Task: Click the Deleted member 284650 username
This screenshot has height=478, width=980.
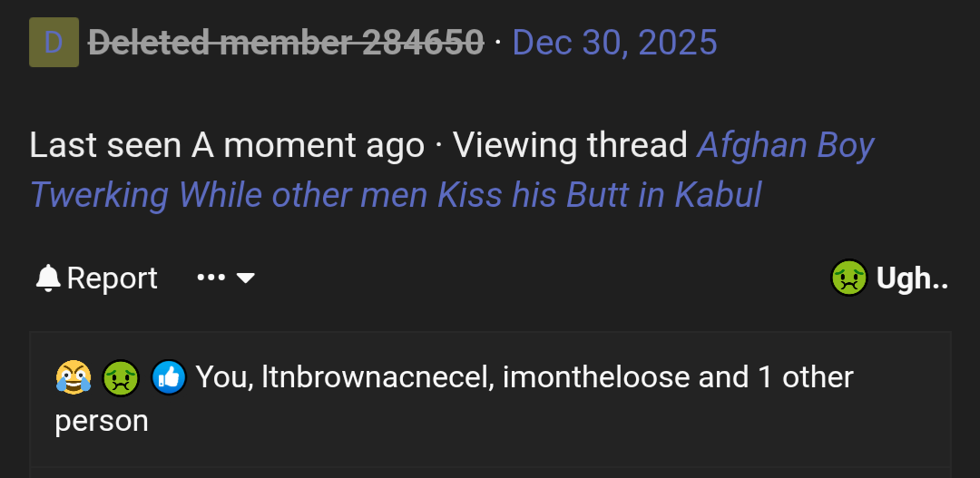Action: click(285, 43)
